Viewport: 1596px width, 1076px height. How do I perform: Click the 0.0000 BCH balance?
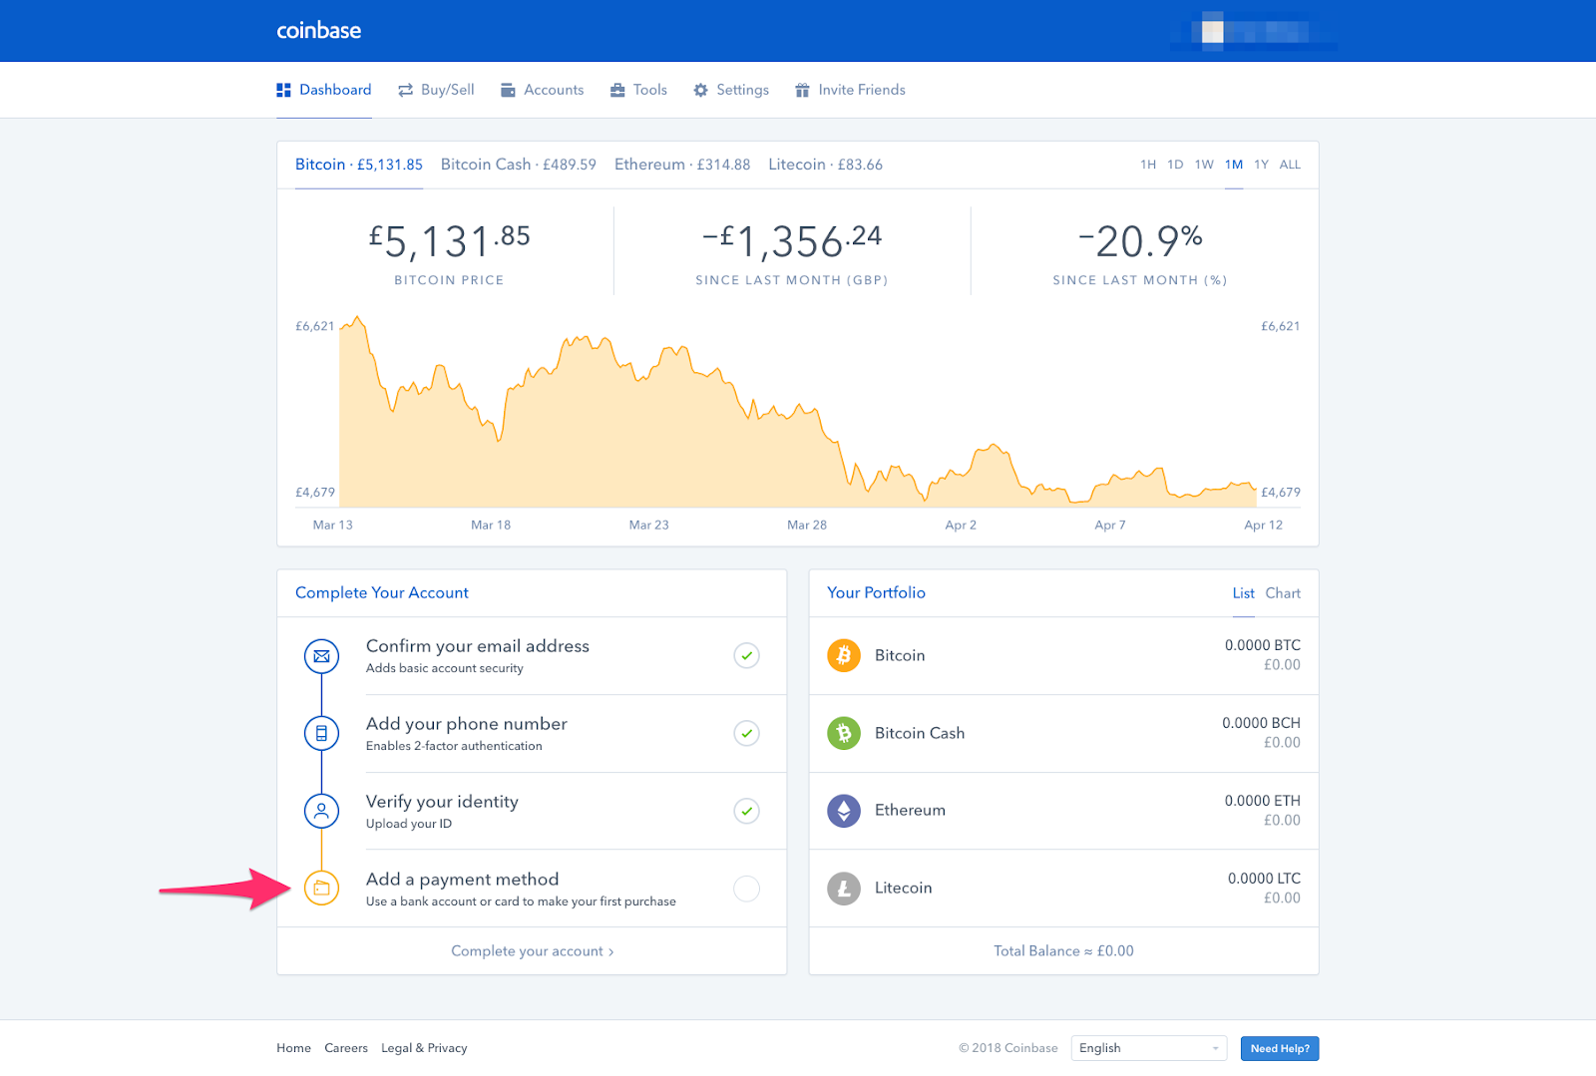[1262, 723]
